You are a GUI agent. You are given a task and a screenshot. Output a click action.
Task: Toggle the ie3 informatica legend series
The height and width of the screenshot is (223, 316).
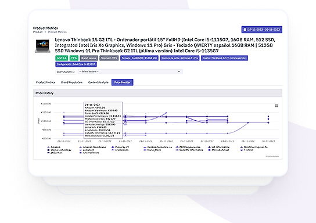point(218,147)
